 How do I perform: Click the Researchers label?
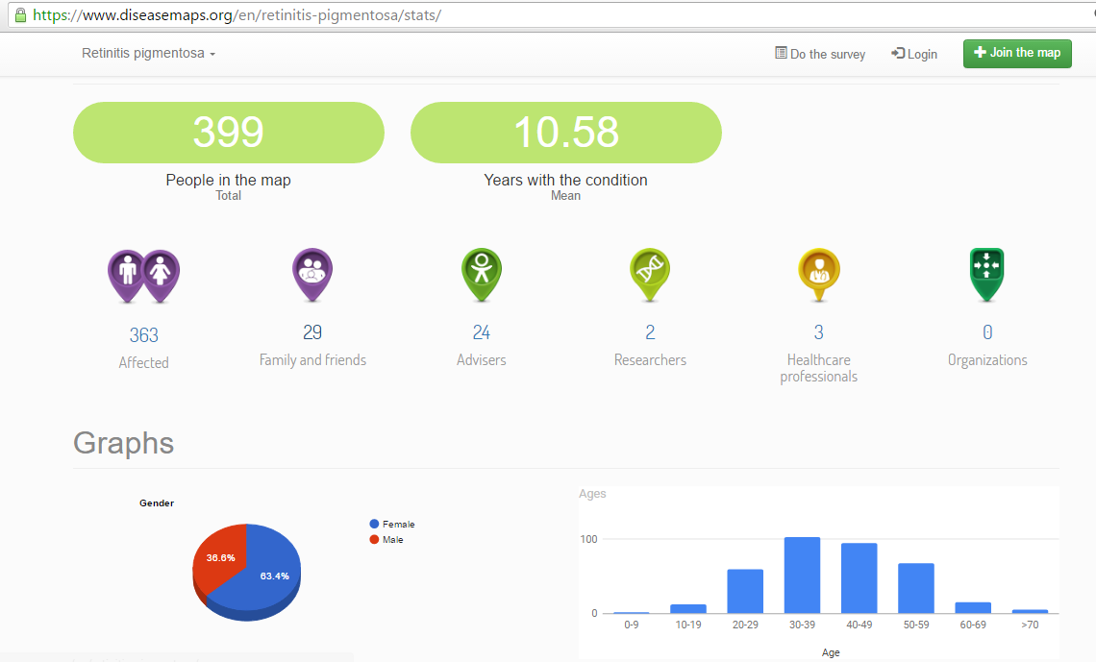[650, 359]
